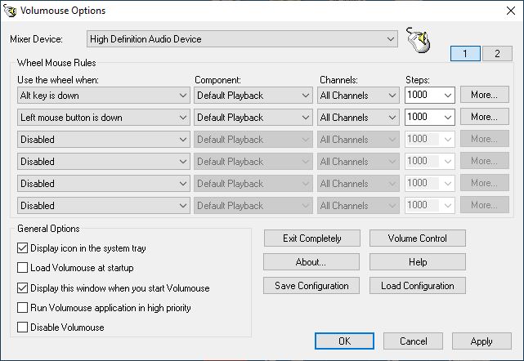Open the Channels dropdown in Alt key row
Screen dimensions: 524x361
point(358,96)
